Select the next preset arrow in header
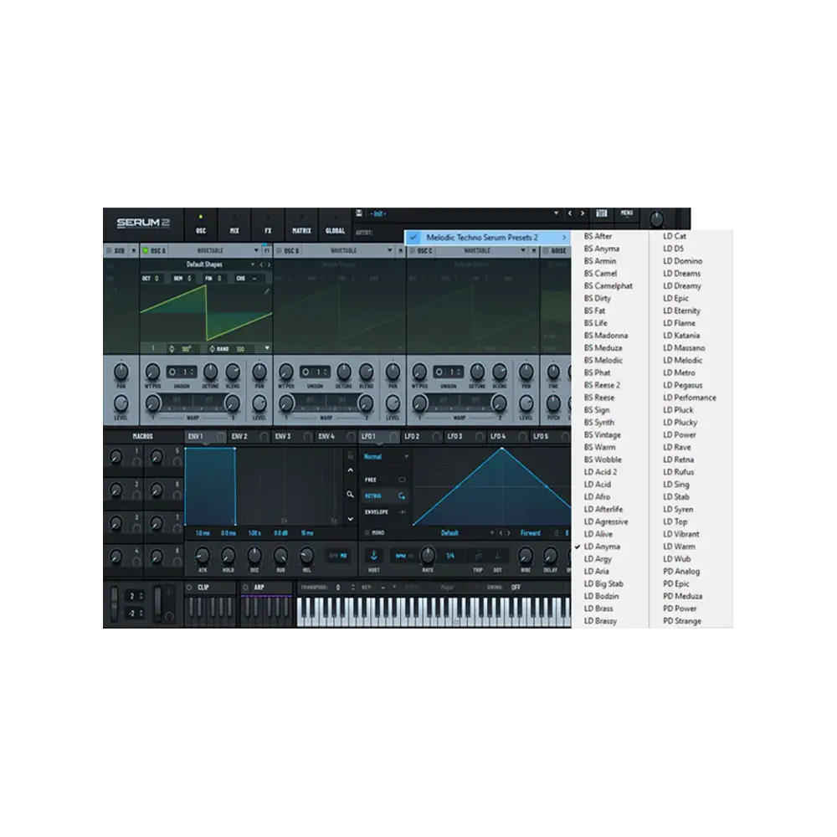 coord(583,213)
